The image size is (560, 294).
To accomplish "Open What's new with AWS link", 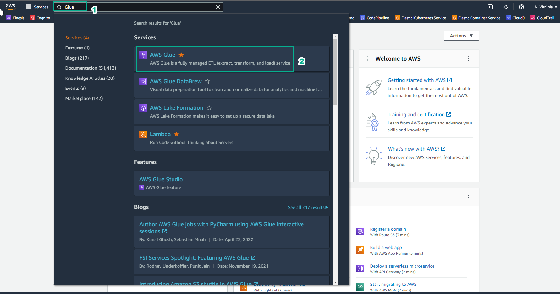I will (417, 149).
